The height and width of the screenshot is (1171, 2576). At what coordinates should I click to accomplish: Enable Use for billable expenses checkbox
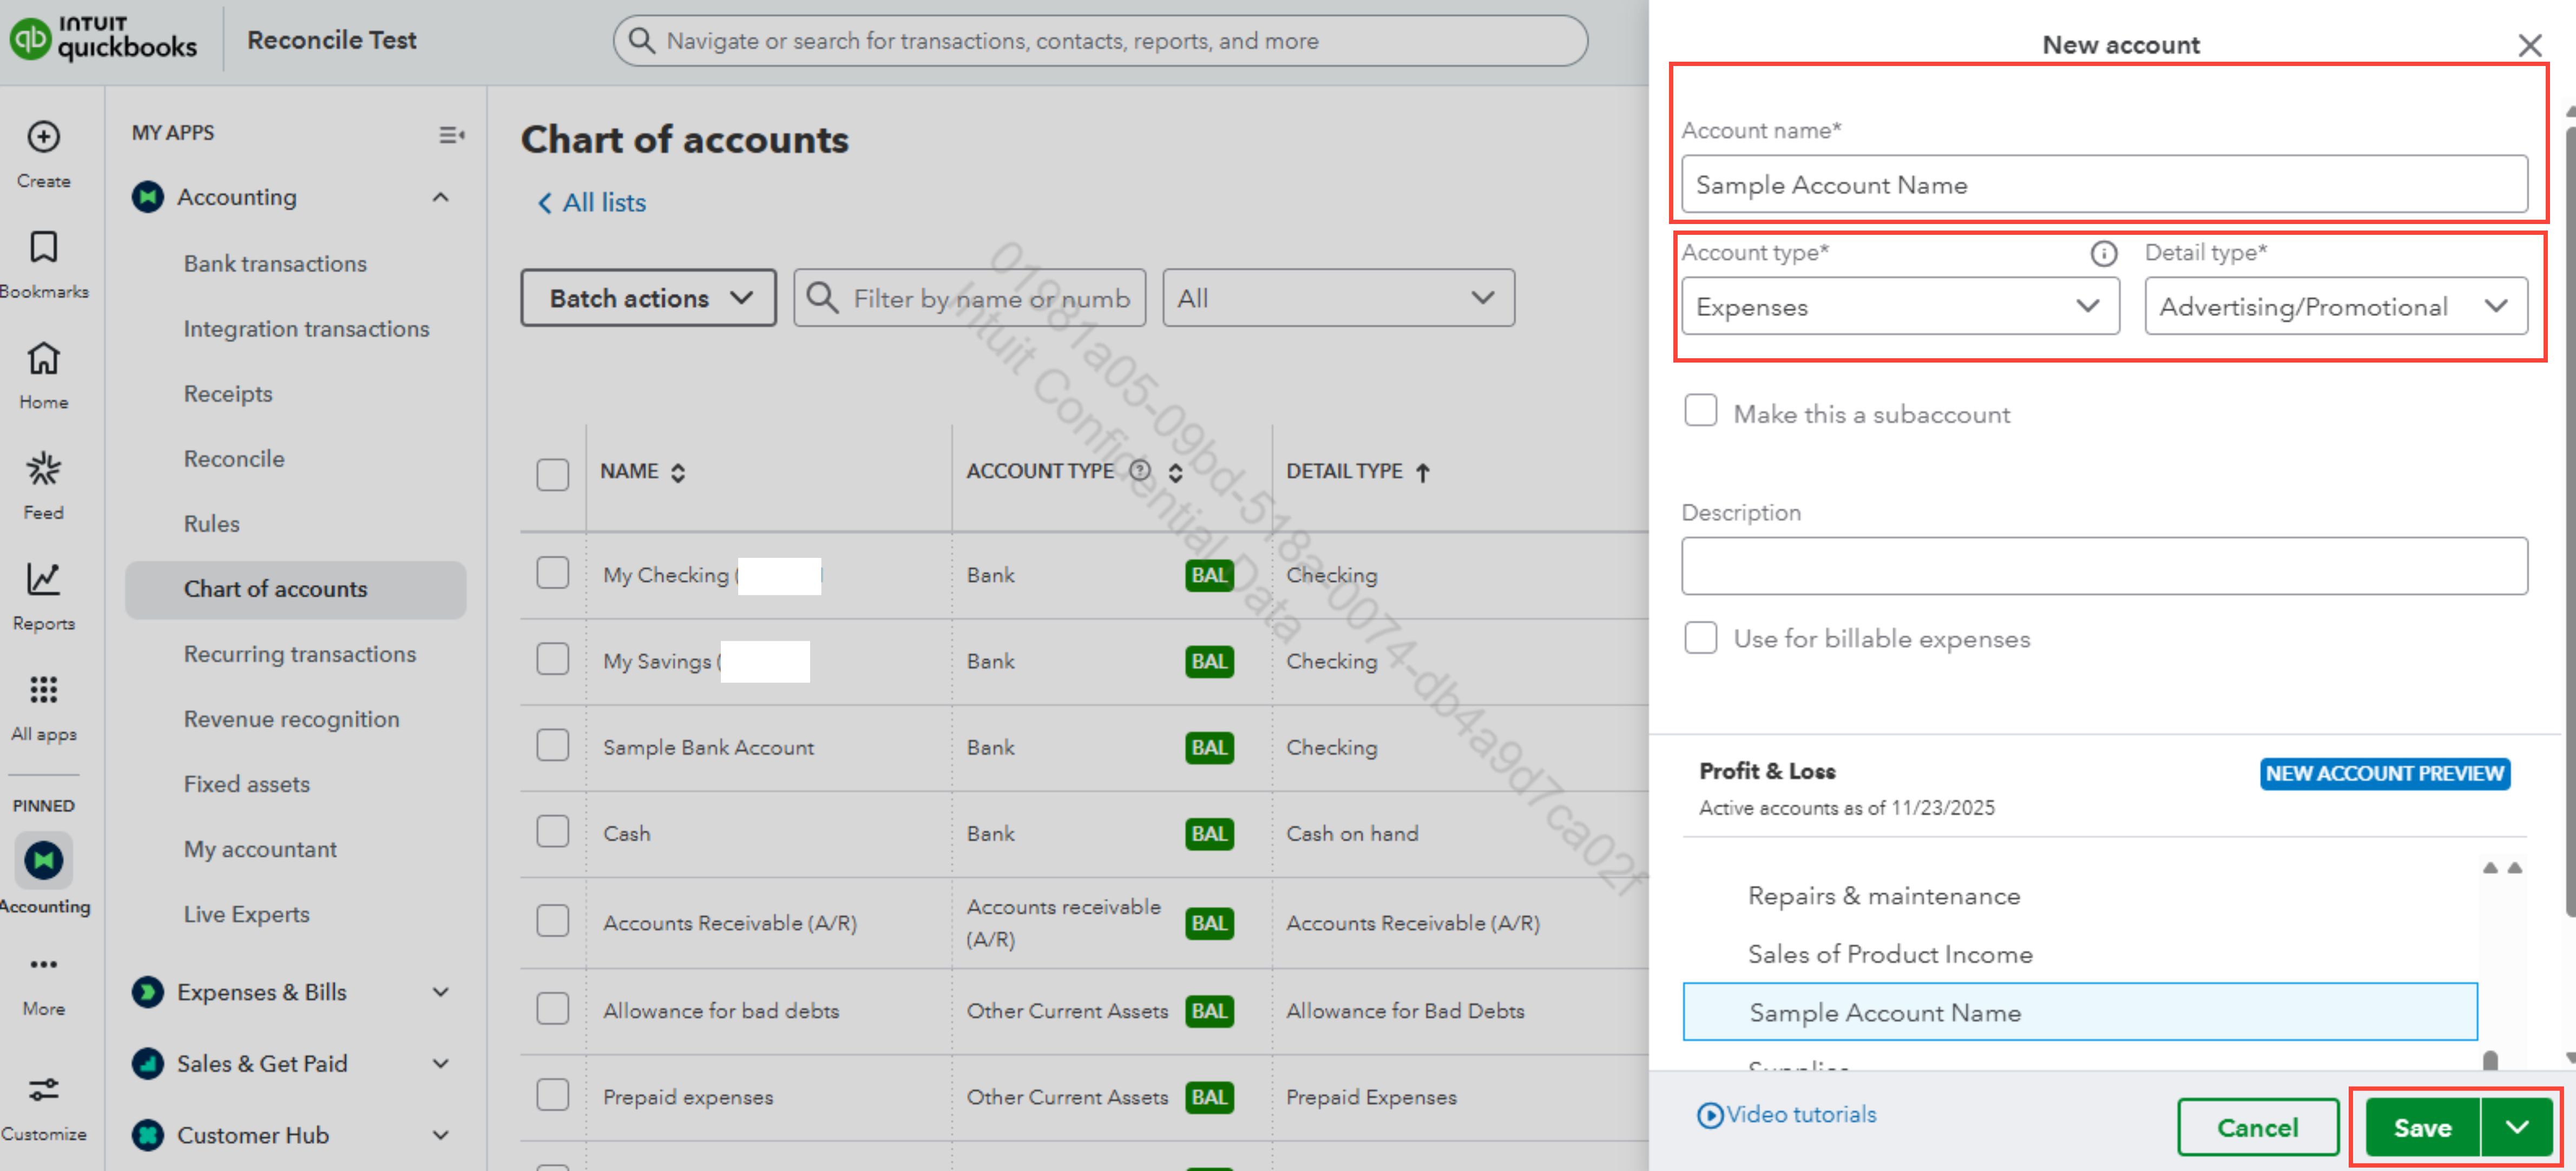point(1700,637)
